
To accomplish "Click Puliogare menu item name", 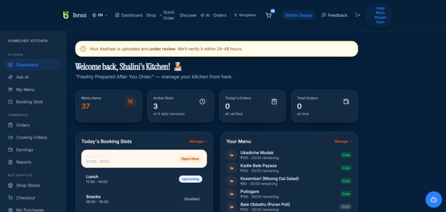I will click(x=250, y=192).
